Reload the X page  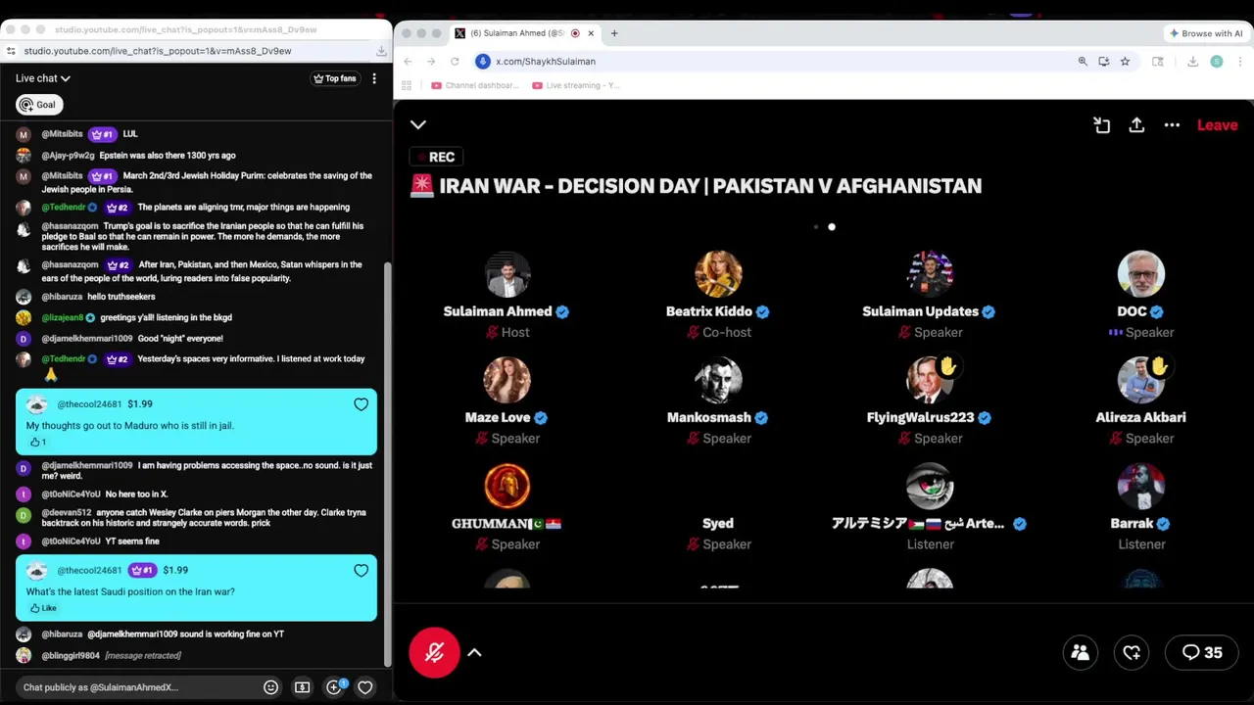coord(455,62)
